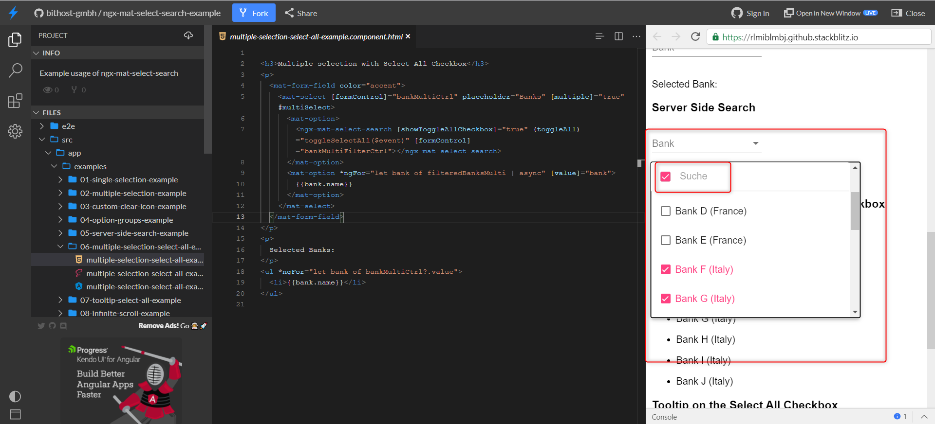Expand the 01-single-selection-example folder
The width and height of the screenshot is (935, 424).
pos(60,179)
